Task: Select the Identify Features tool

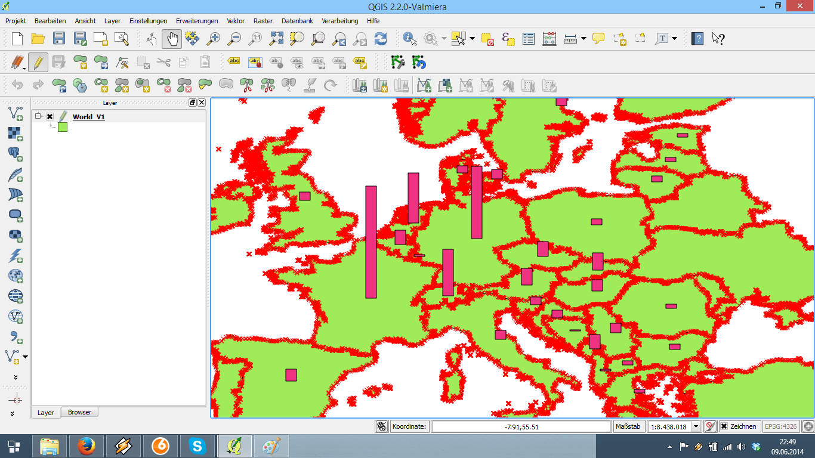Action: coord(409,39)
